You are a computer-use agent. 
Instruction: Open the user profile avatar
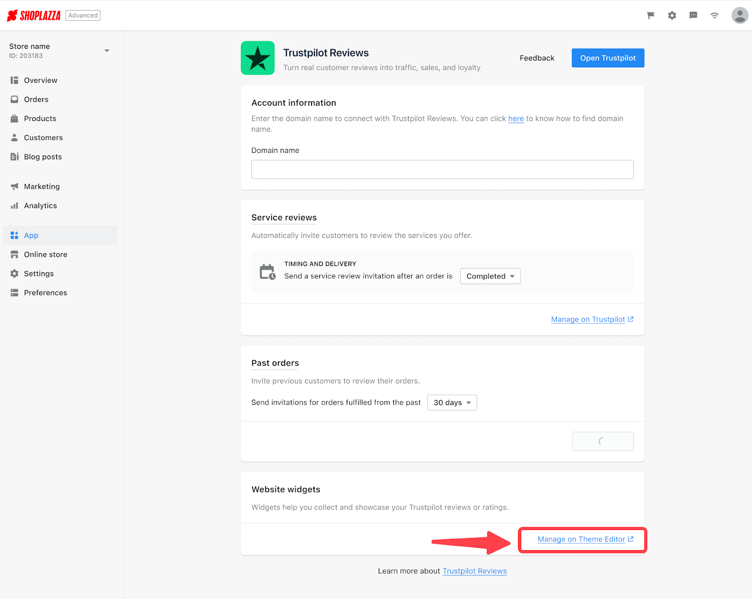[x=740, y=16]
